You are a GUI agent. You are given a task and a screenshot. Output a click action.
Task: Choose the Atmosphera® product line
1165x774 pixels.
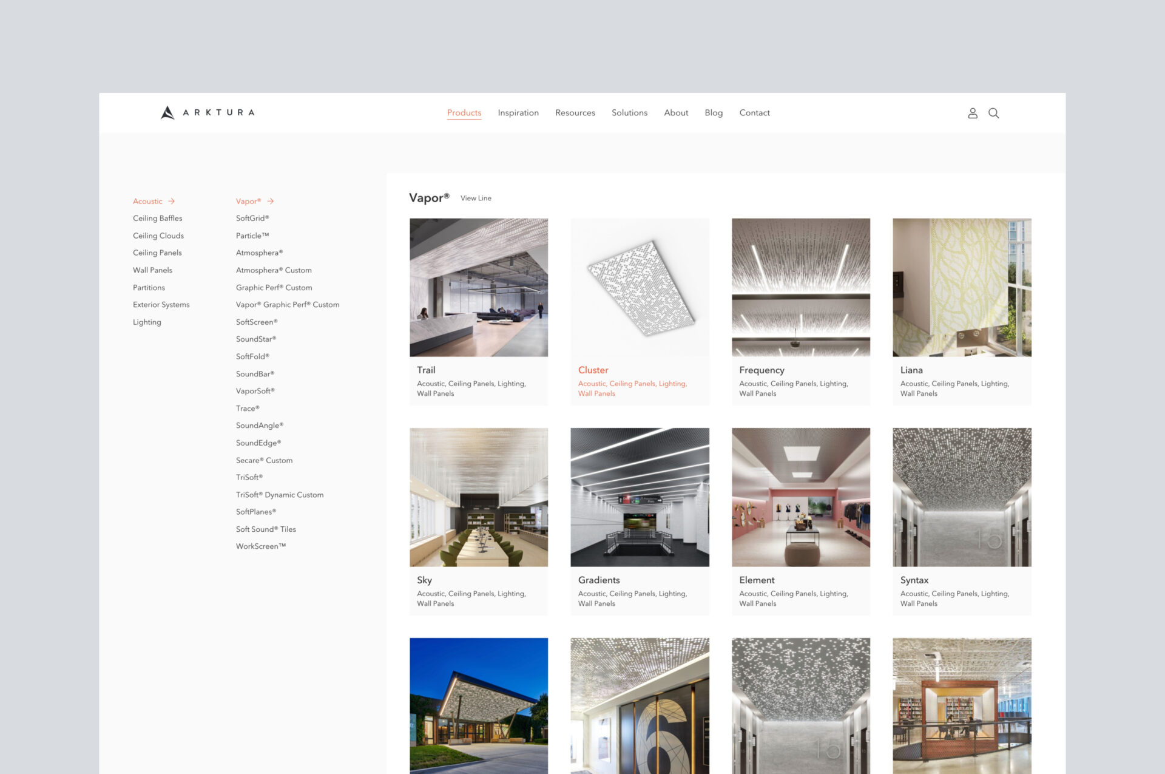[x=259, y=253]
